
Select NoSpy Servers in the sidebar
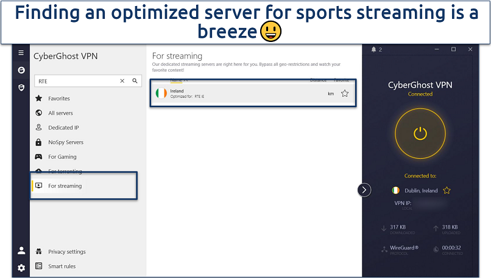pos(66,142)
